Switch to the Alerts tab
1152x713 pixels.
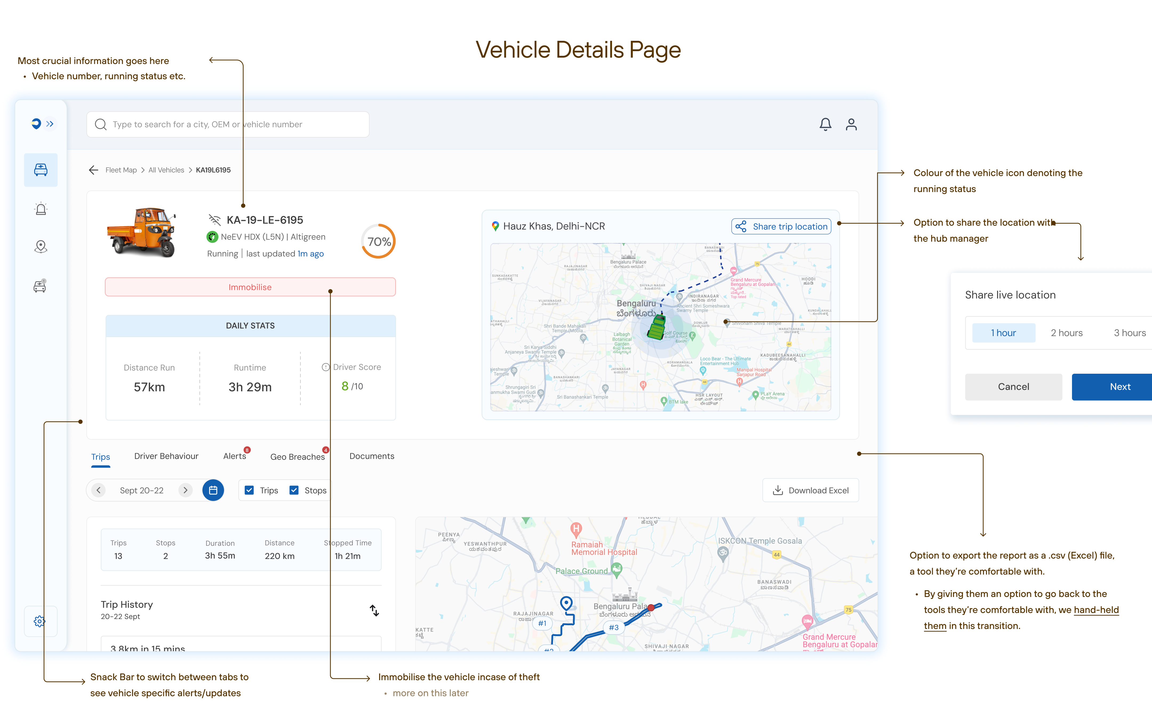pyautogui.click(x=235, y=456)
